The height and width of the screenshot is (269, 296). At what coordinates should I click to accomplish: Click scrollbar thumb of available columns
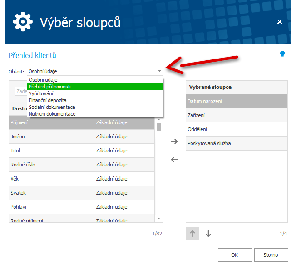(159, 127)
